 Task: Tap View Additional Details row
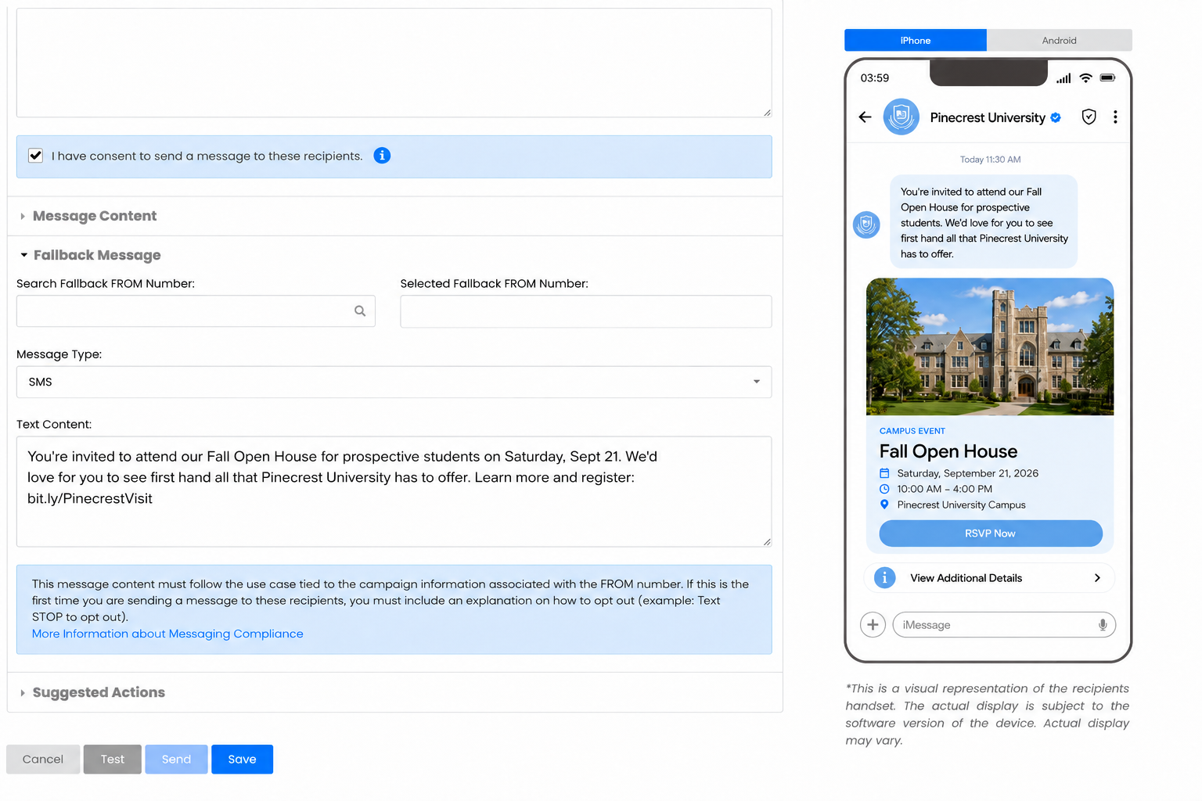point(989,578)
